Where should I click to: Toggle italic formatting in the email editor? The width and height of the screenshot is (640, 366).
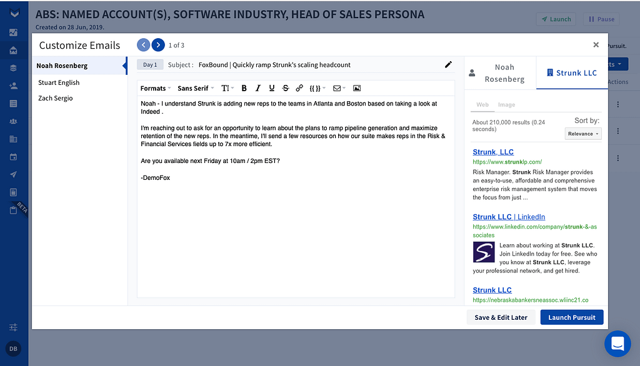pos(258,88)
